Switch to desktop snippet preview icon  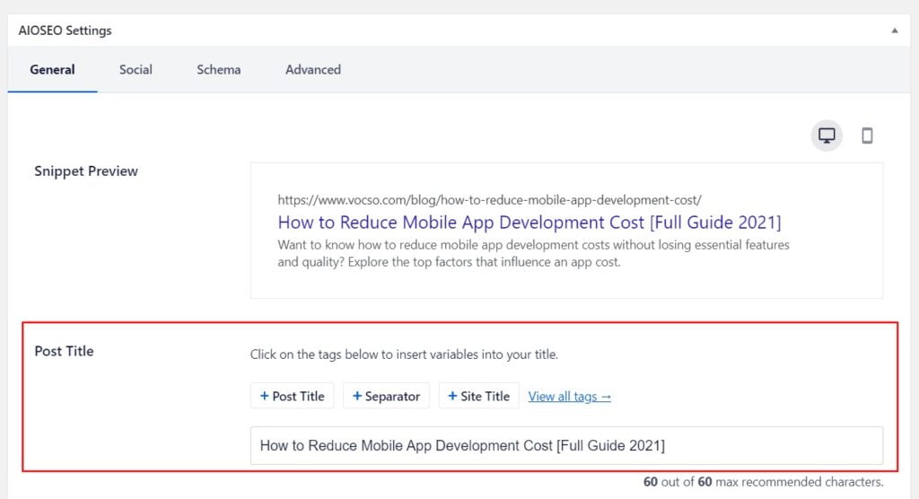(827, 136)
